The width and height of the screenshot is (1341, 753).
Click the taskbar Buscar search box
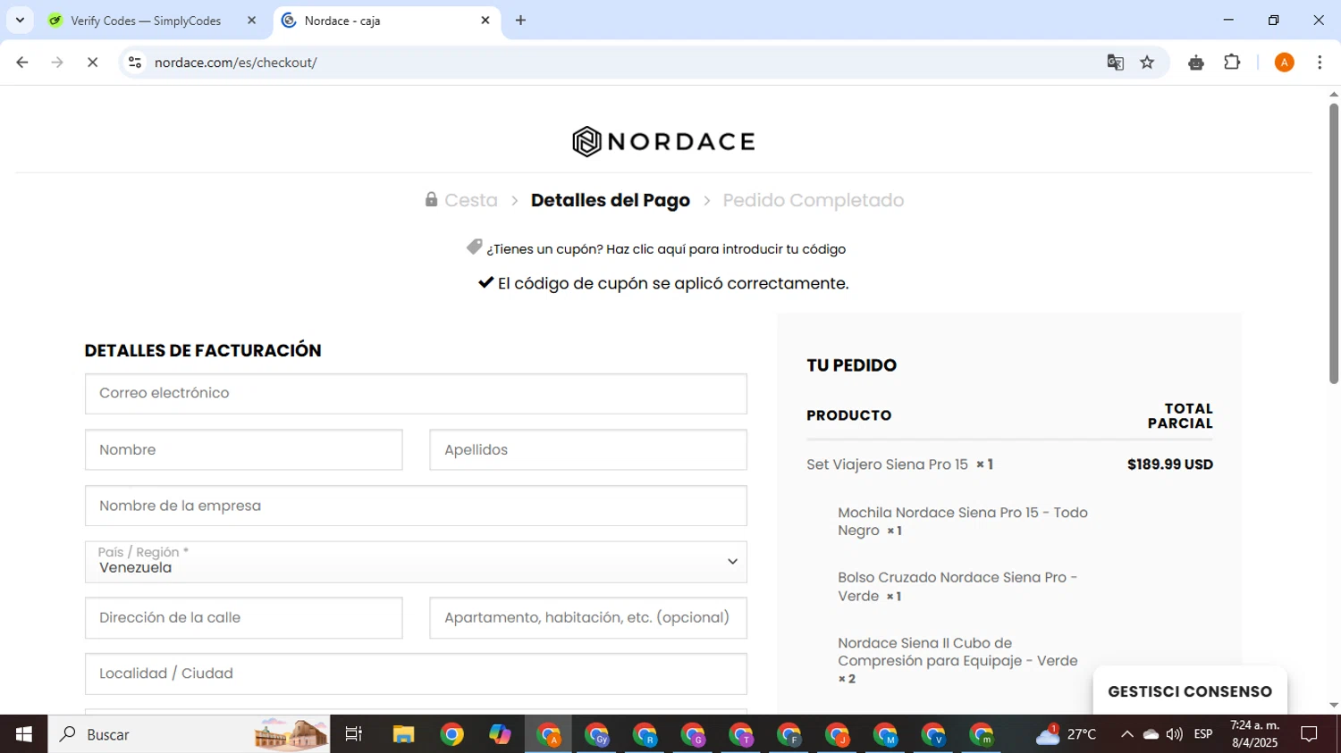click(189, 734)
